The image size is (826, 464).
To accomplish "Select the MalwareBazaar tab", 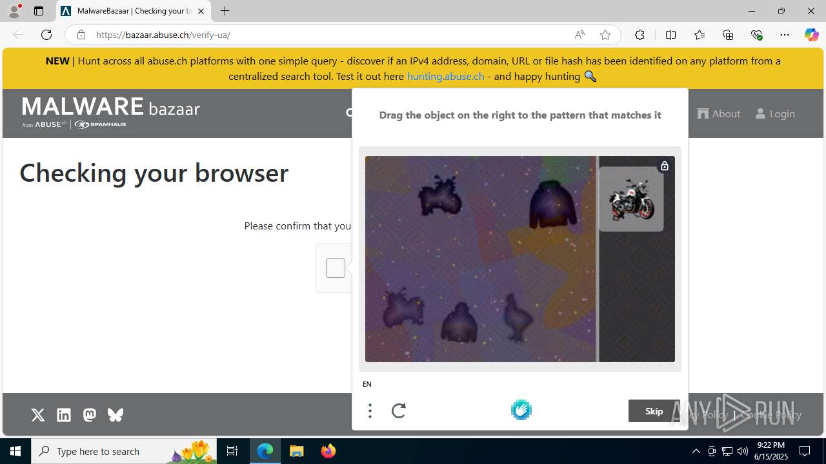I will 134,11.
